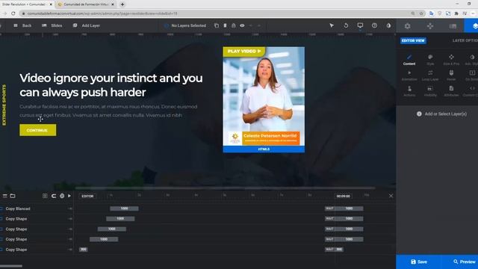Select the Adv. Style icon
The image size is (478, 269).
(471, 60)
